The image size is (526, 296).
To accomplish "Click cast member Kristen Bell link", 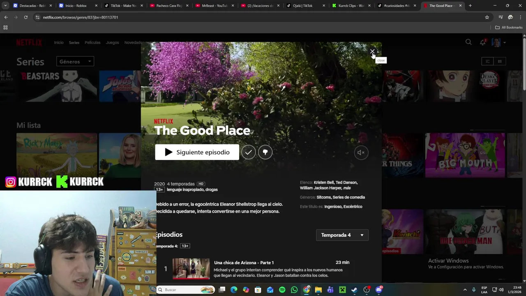I will point(324,183).
